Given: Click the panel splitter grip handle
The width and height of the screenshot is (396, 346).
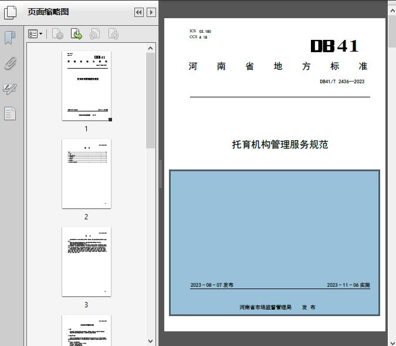Looking at the screenshot, I should point(160,174).
